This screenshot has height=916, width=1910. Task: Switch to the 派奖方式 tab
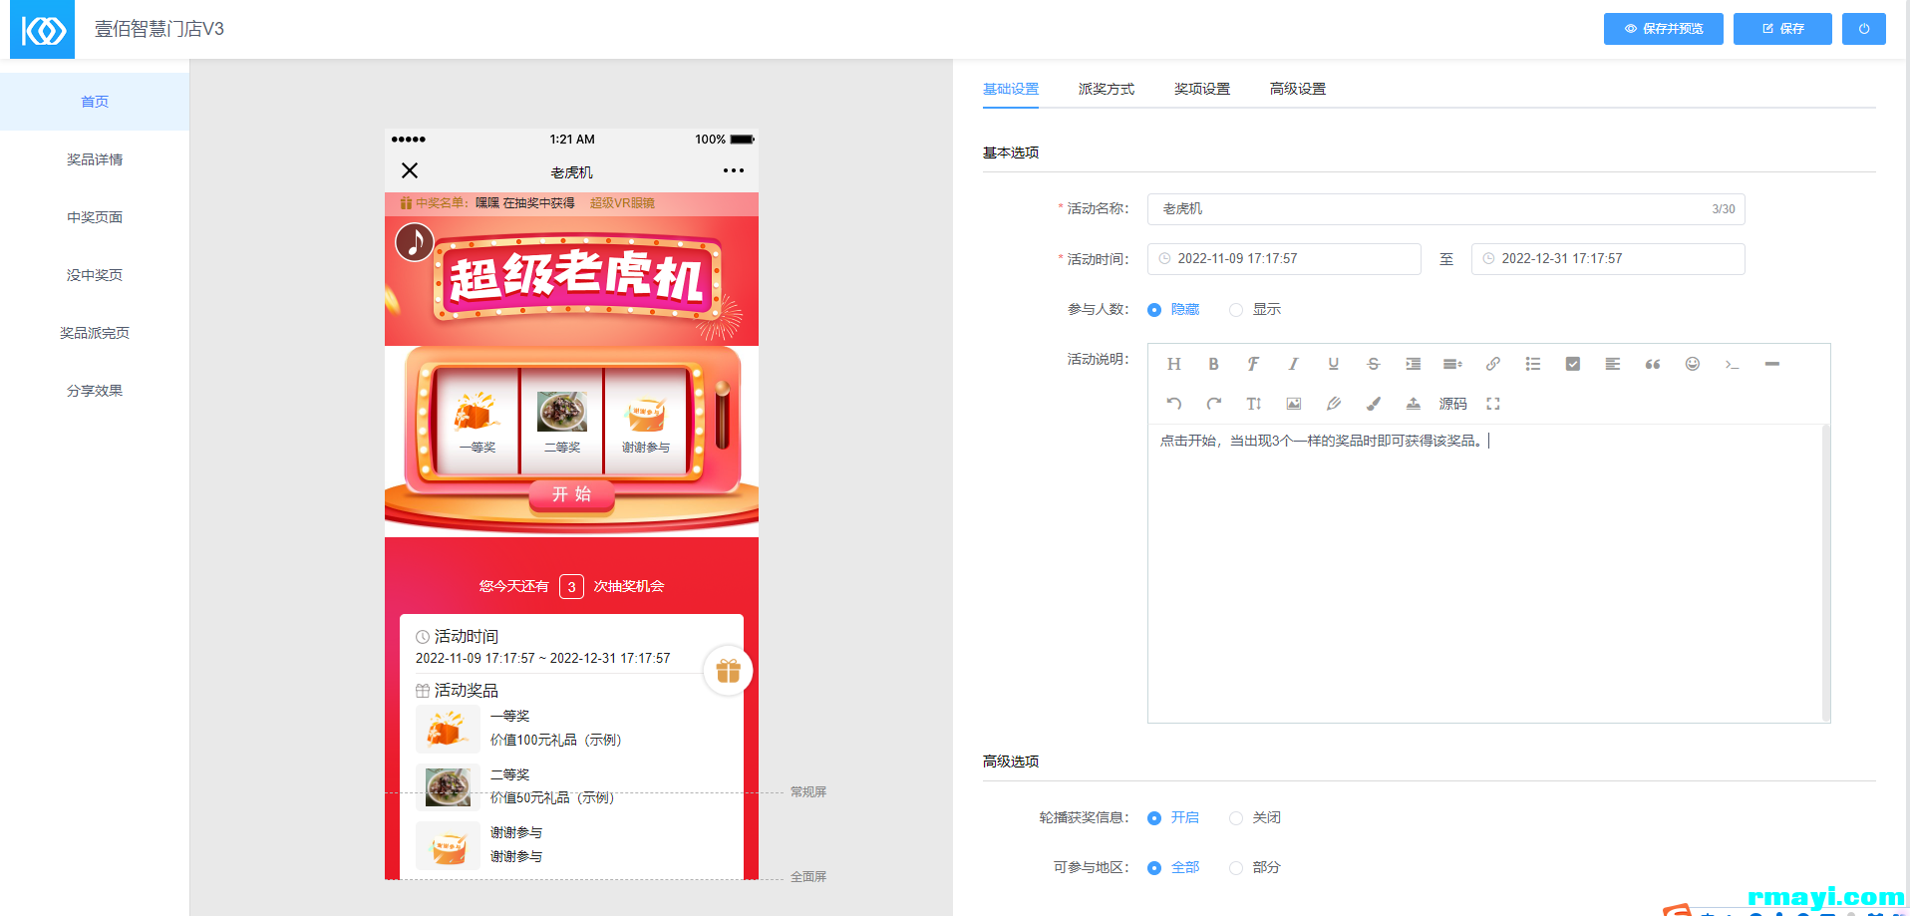coord(1107,89)
